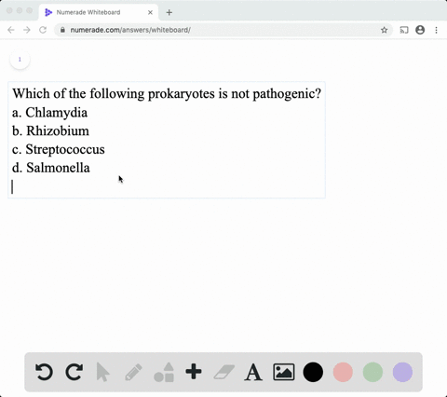447x397 pixels.
Task: Choose the green color swatch
Action: tap(372, 372)
